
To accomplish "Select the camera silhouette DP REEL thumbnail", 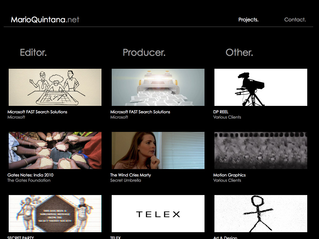I will pos(261,87).
